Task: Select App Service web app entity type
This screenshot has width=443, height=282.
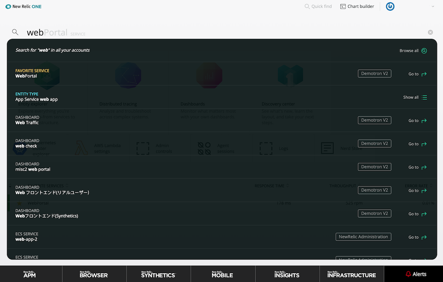Action: [222, 97]
